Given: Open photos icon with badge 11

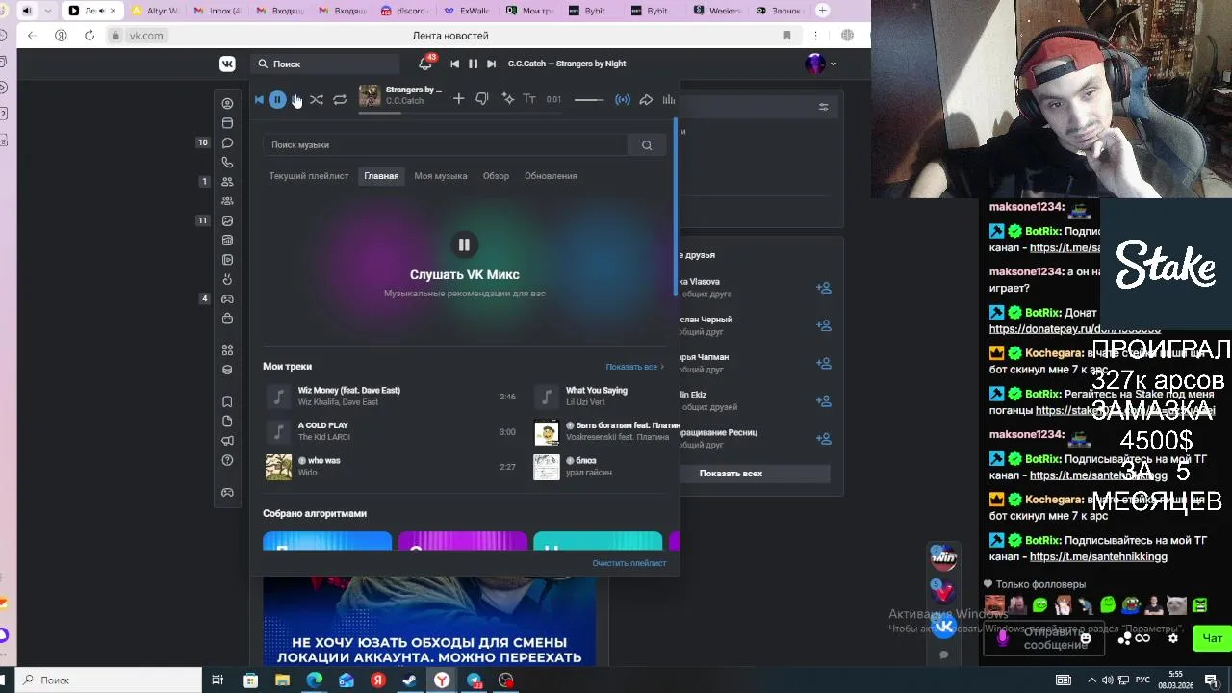Looking at the screenshot, I should 227,220.
